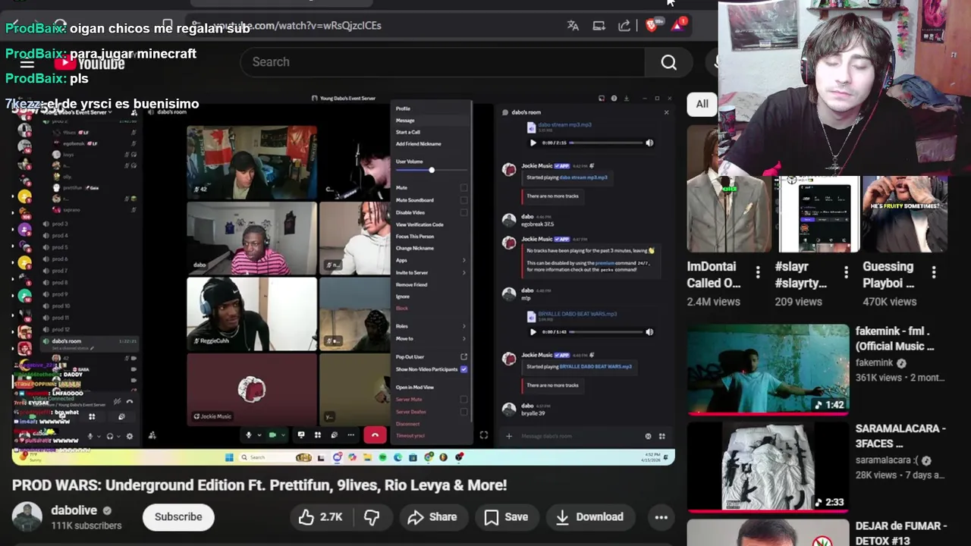Screen dimensions: 971x546
Task: Click the share page icon in address bar
Action: click(x=624, y=26)
